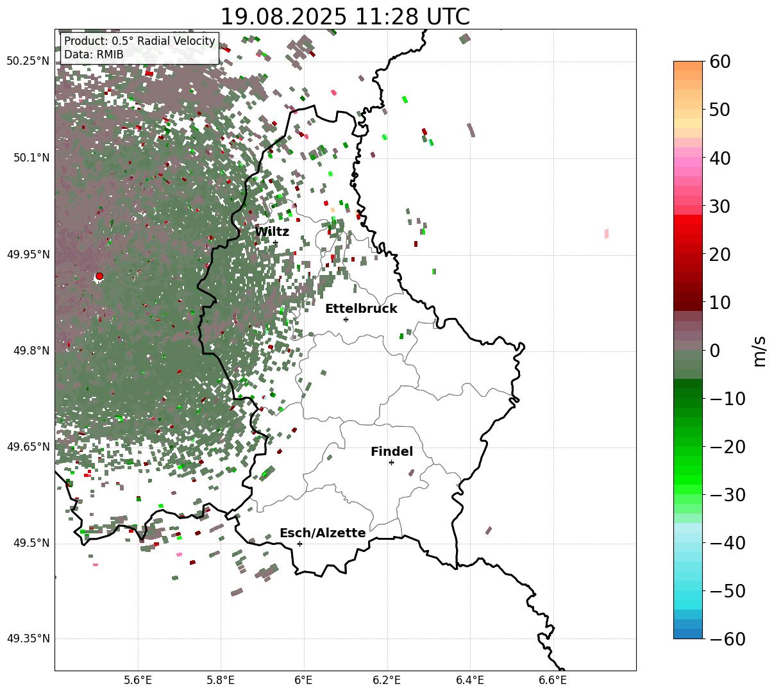Click the 5.6°E longitude label
Image resolution: width=774 pixels, height=693 pixels.
[x=138, y=680]
